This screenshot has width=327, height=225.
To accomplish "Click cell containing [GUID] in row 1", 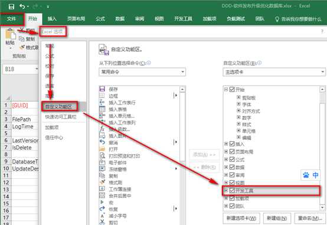I will tap(24, 105).
